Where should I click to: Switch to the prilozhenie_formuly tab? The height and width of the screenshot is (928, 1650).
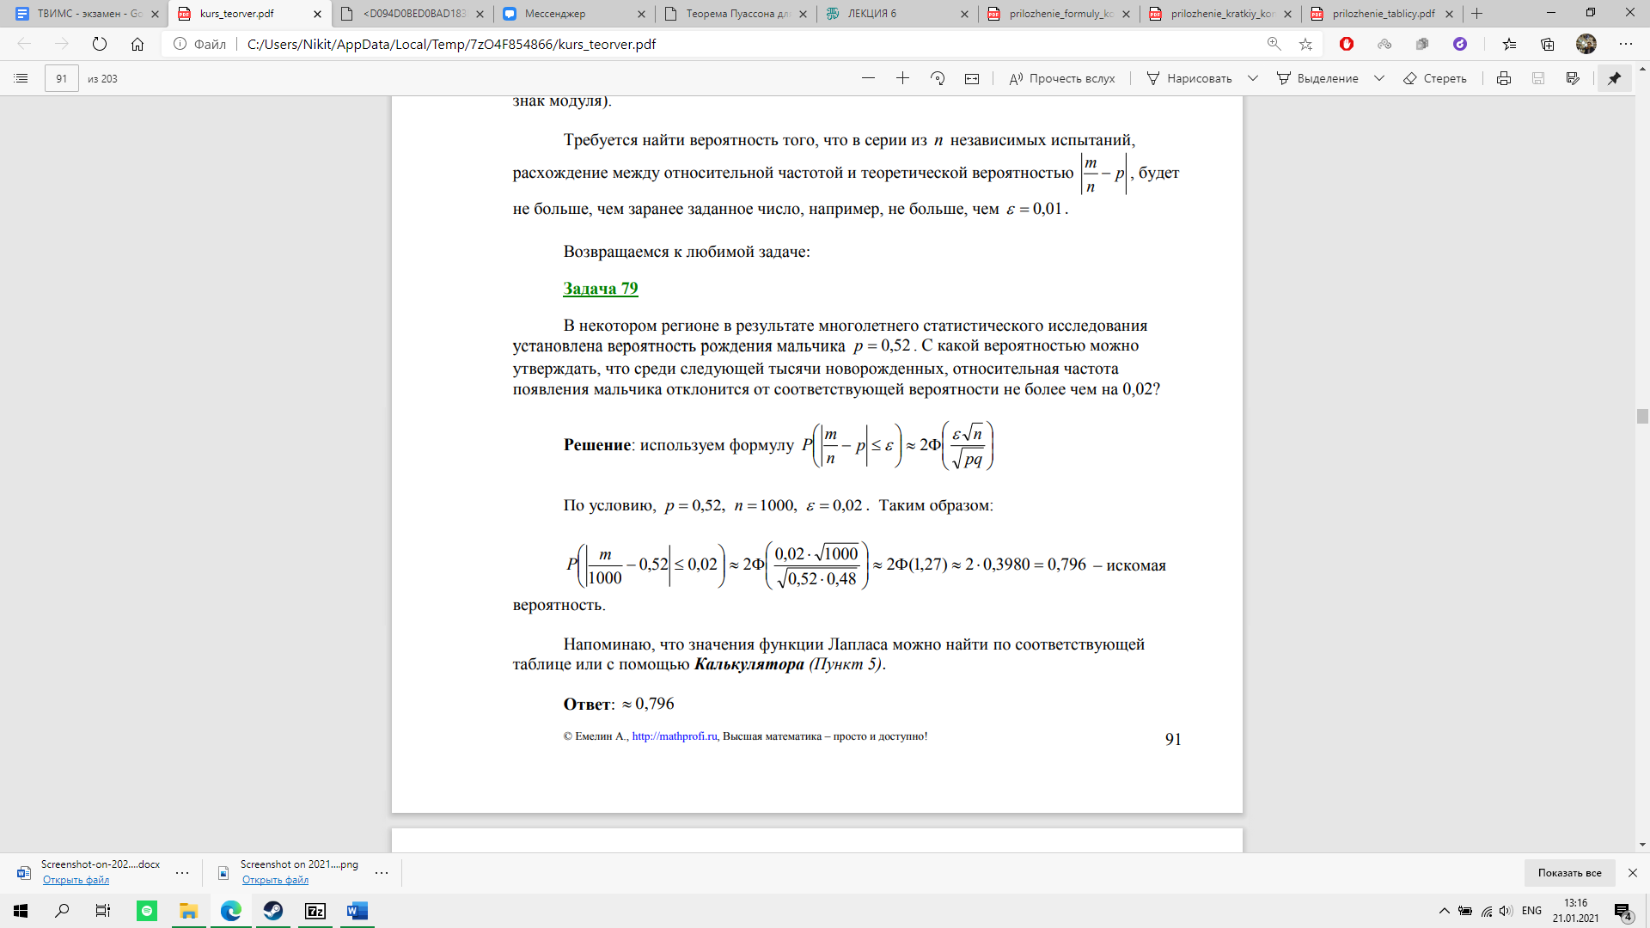tap(1059, 14)
